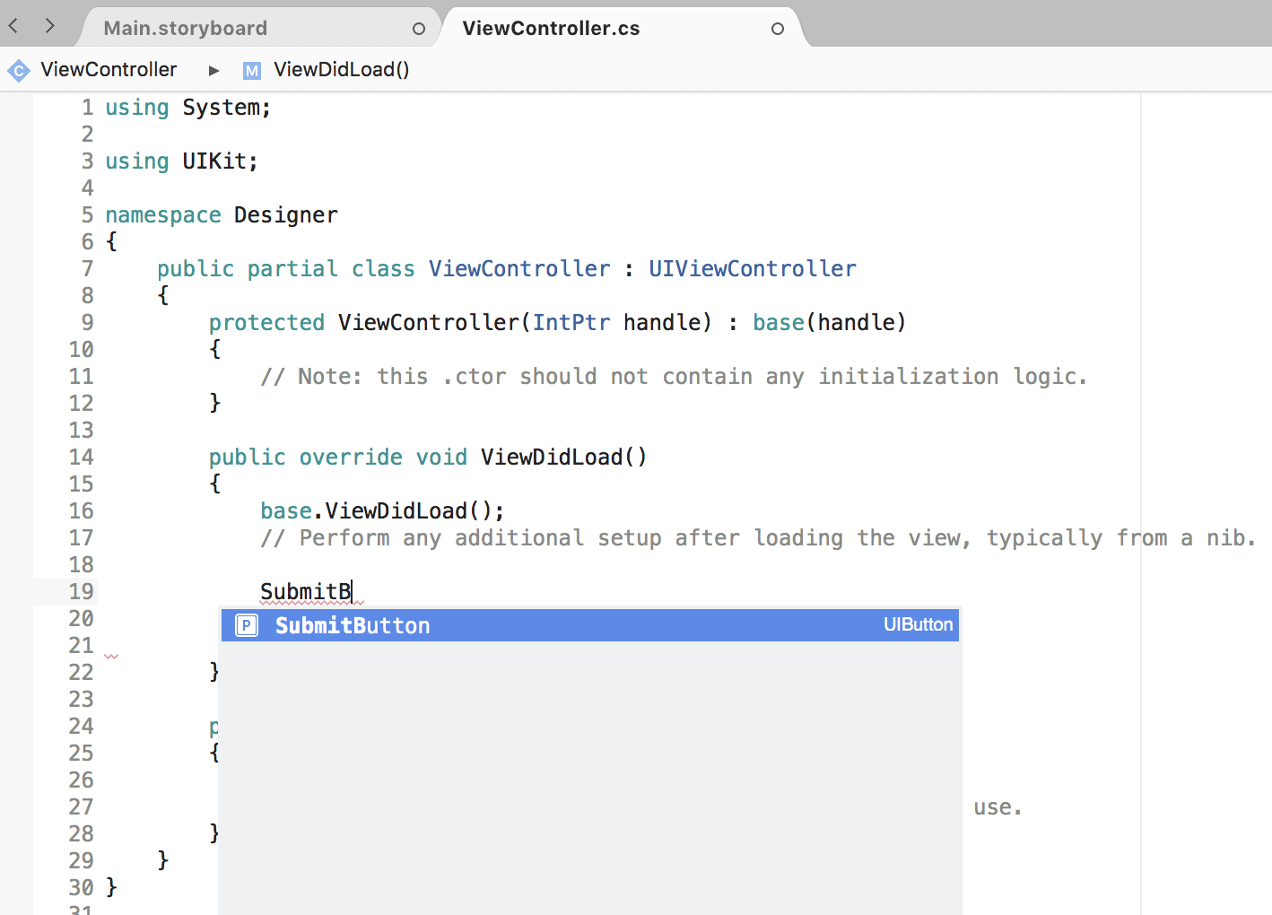Viewport: 1272px width, 915px height.
Task: Click the method icon beside ViewDidLoad()
Action: pyautogui.click(x=252, y=70)
